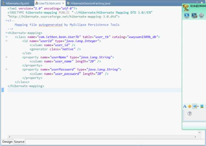Image resolution: width=206 pixels, height=146 pixels.
Task: Select the Source view tab
Action: [19, 142]
